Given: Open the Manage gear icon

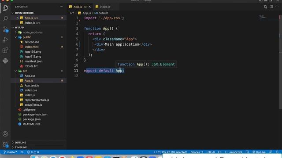Looking at the screenshot, I should (x=5, y=144).
